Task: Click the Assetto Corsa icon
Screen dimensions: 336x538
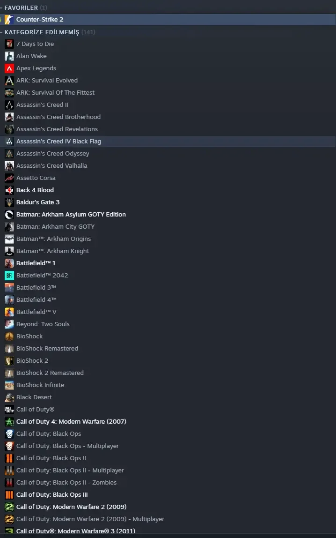Action: coord(9,178)
